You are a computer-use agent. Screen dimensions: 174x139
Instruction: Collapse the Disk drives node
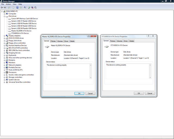4,16
